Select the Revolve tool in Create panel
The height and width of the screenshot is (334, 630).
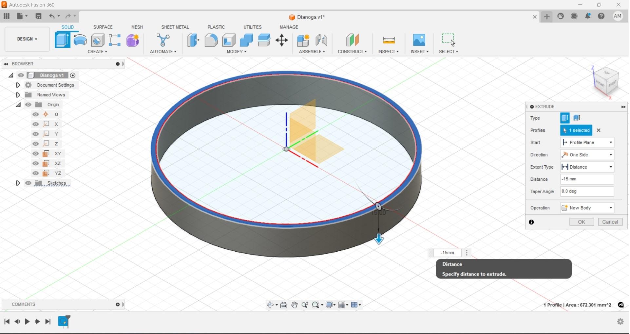click(x=80, y=40)
